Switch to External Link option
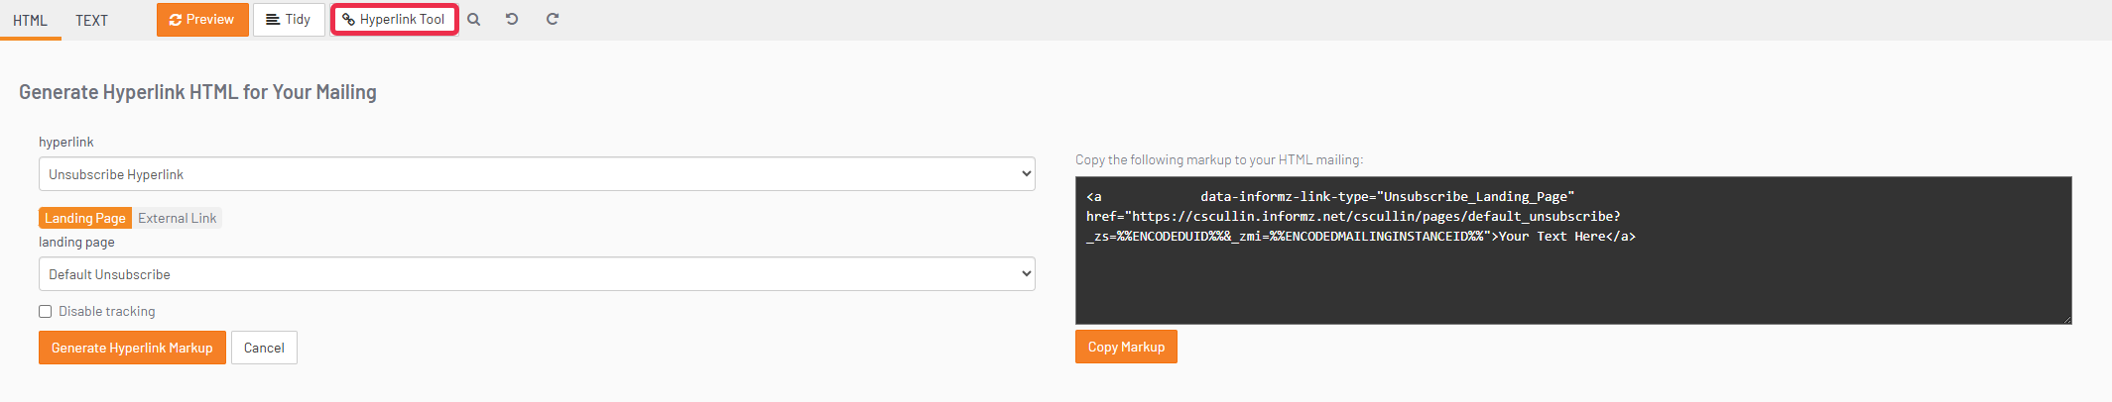This screenshot has height=402, width=2112. [x=177, y=218]
